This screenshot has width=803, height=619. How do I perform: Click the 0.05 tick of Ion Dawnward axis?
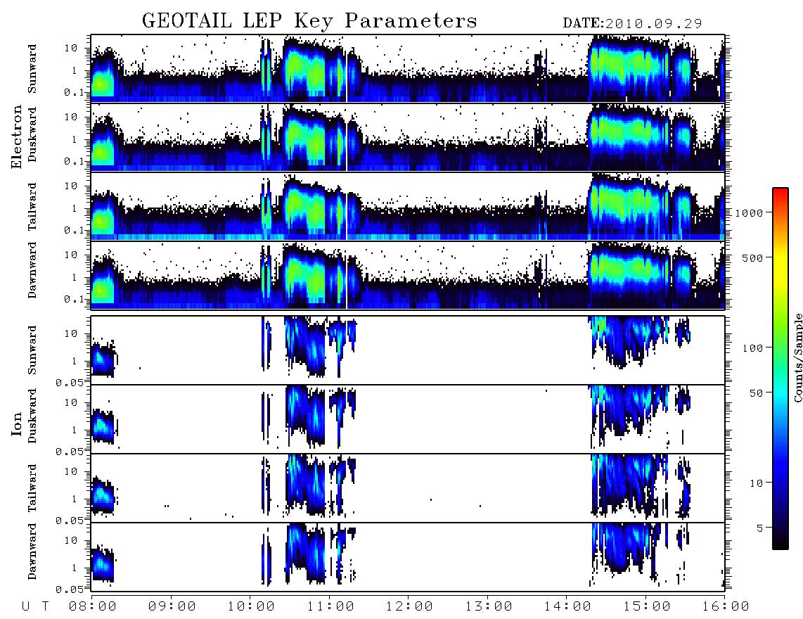(x=69, y=589)
